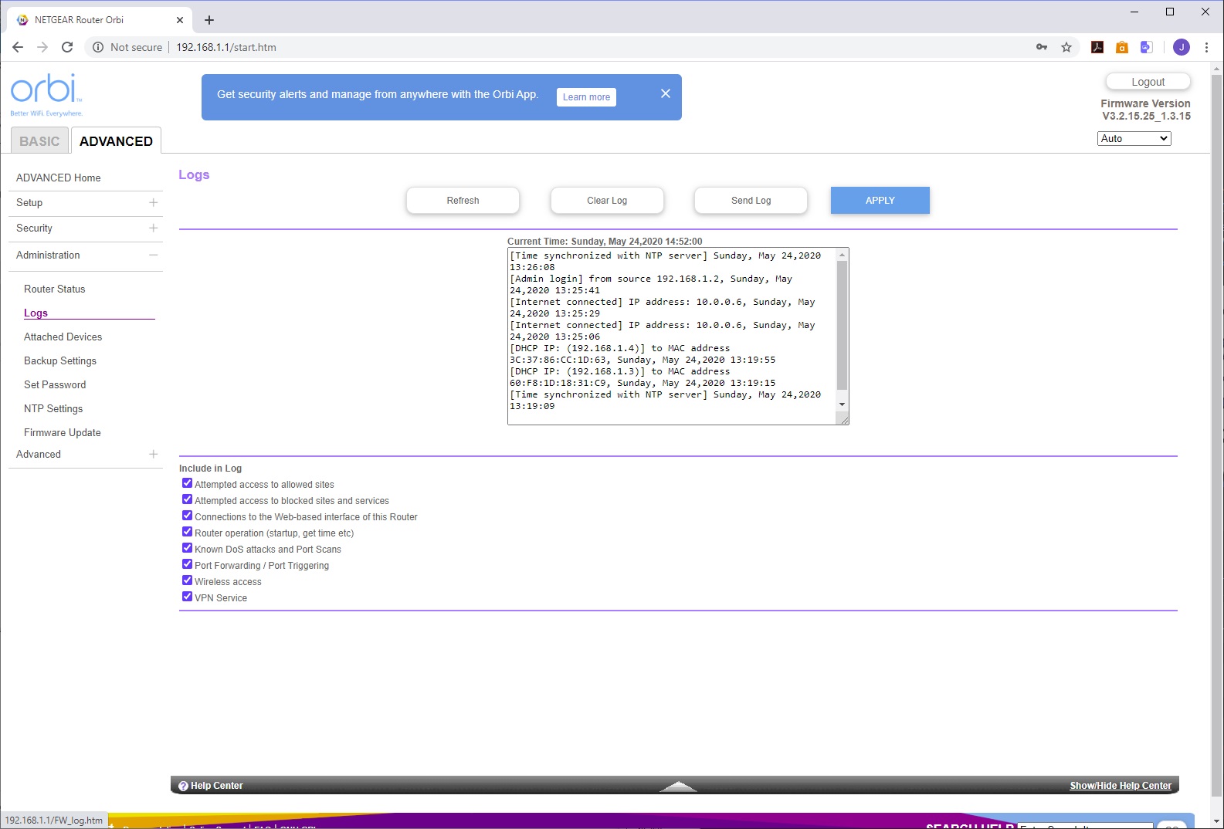1224x829 pixels.
Task: Open the Chrome three-dot menu
Action: [1206, 47]
